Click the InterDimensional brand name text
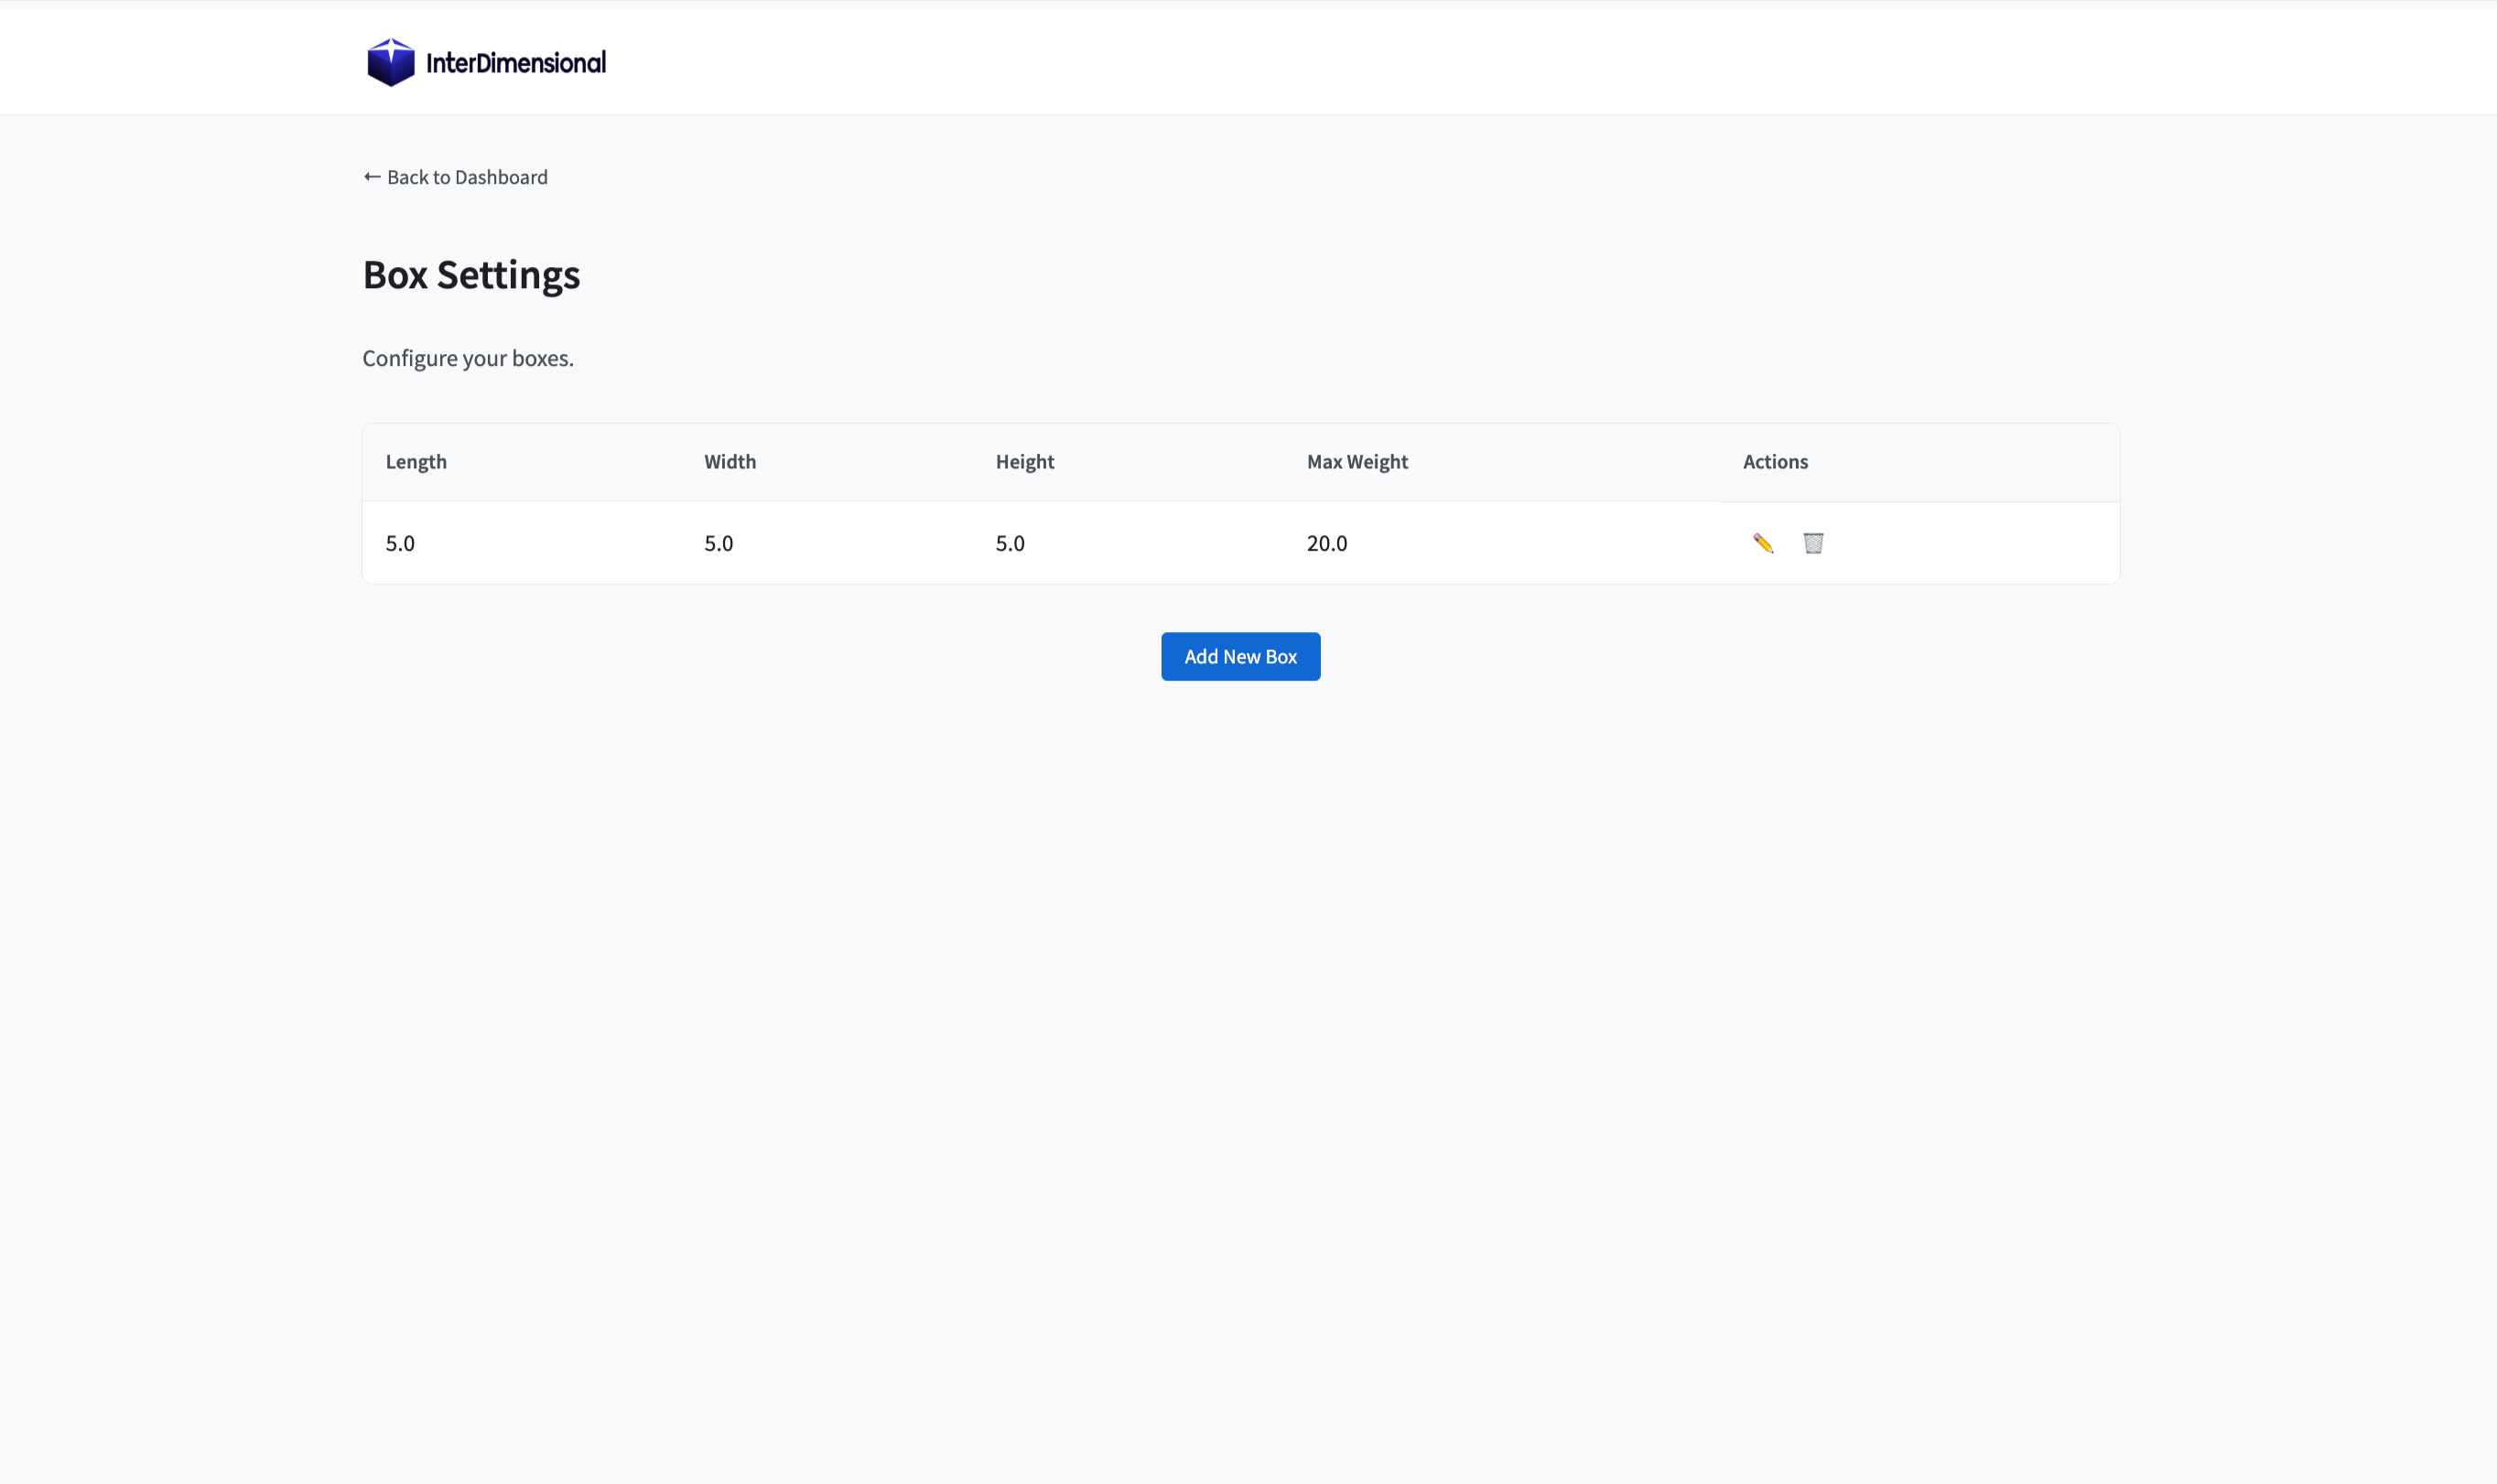Screen dimensions: 2497x1484 (x=515, y=63)
